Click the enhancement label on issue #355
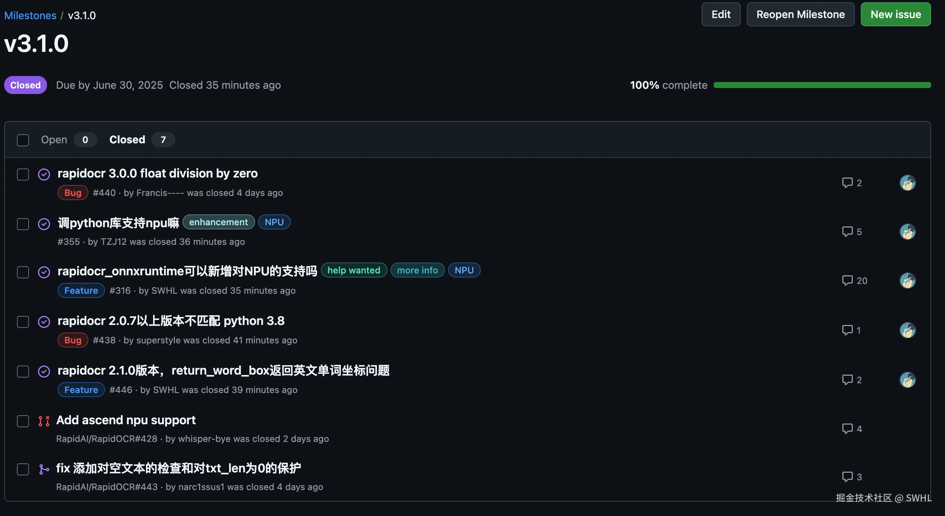Viewport: 945px width, 516px height. point(218,222)
